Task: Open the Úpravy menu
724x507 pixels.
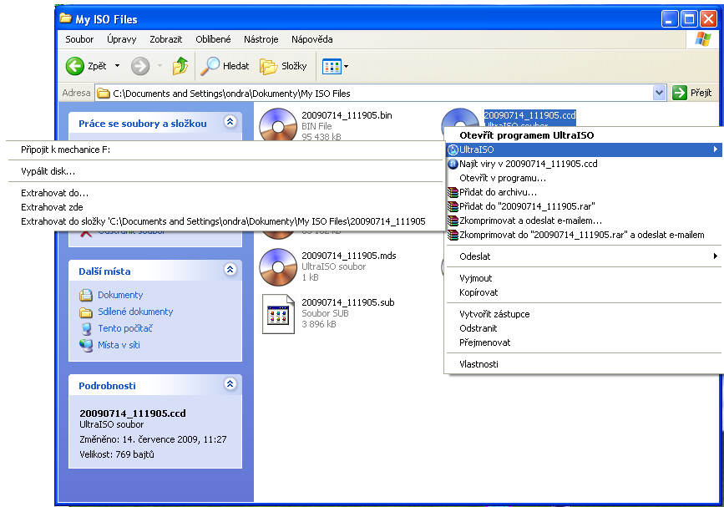Action: tap(121, 39)
